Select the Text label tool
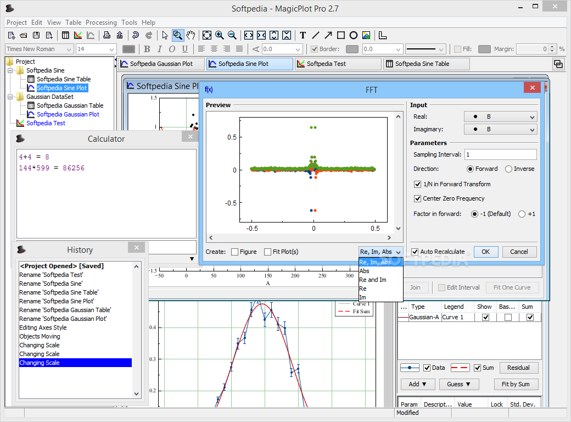Image resolution: width=571 pixels, height=422 pixels. (303, 35)
